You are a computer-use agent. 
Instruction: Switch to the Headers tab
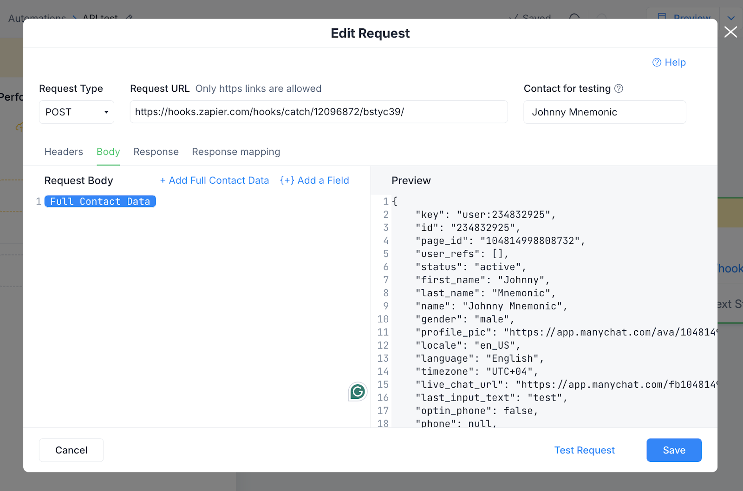(x=64, y=152)
